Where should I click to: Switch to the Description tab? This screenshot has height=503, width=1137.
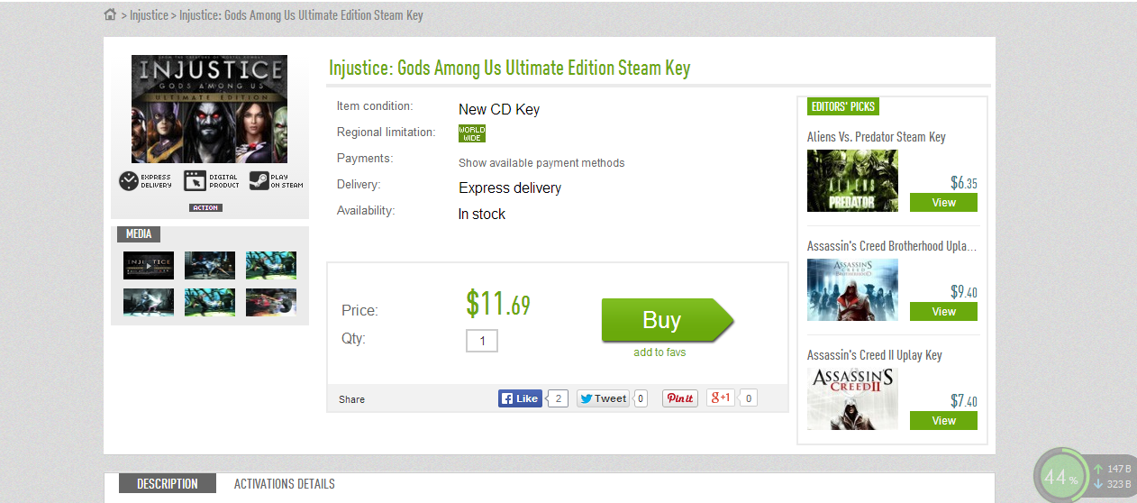coord(168,484)
